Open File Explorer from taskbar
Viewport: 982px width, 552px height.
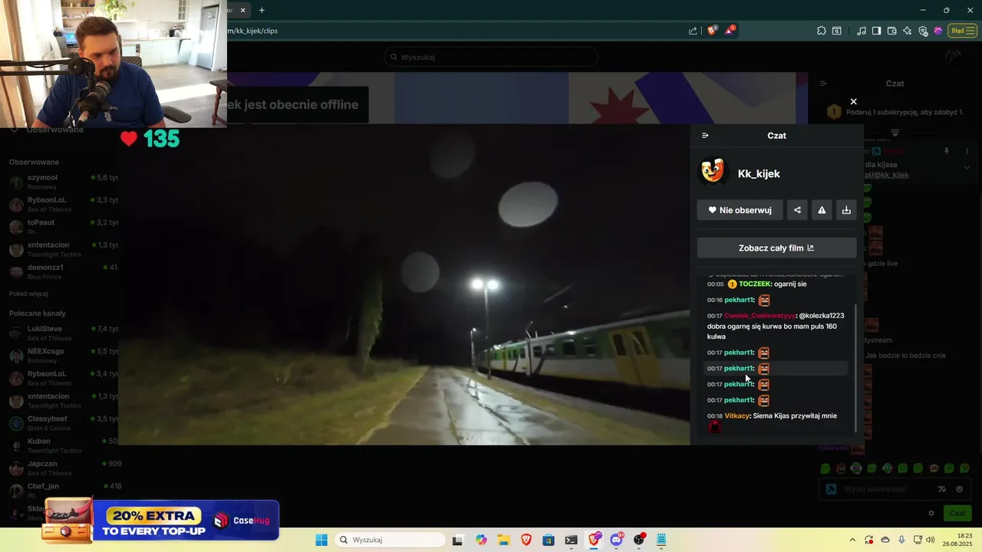pos(504,540)
